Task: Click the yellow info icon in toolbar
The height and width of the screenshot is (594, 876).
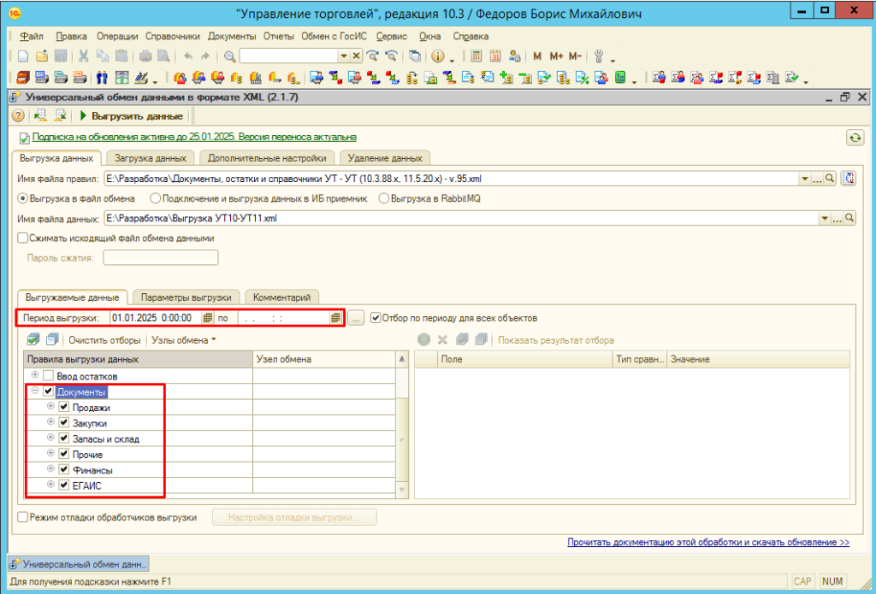Action: (438, 56)
